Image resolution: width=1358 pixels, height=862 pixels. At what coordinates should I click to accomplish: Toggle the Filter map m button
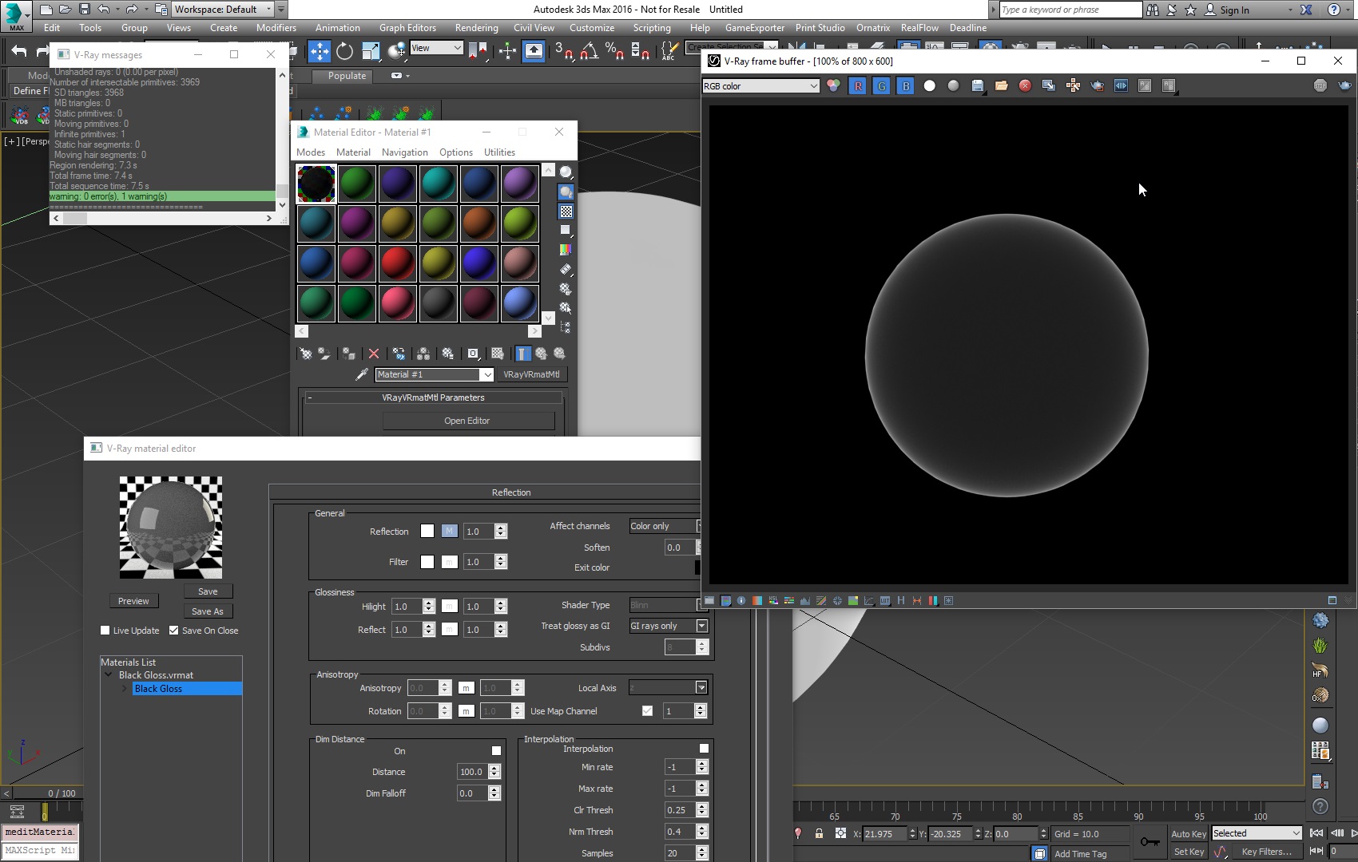pos(450,562)
